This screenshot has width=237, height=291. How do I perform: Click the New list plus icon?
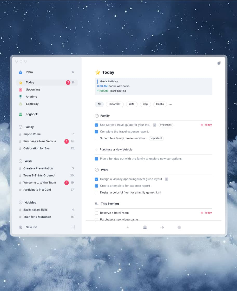pos(21,227)
